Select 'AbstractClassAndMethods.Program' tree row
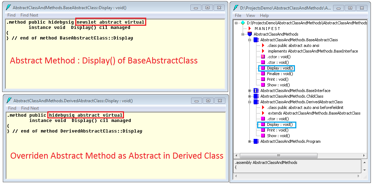Screen dimensions: 373x184 click(290, 141)
